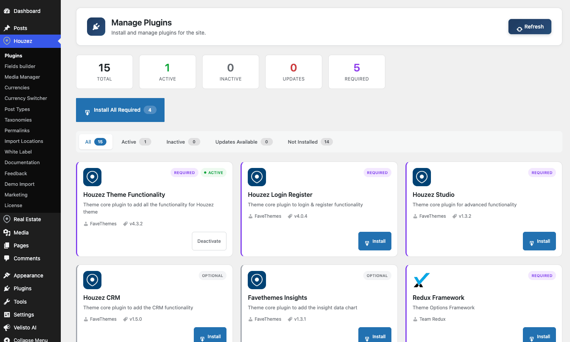Click the Manage Plugins header plug icon
The width and height of the screenshot is (570, 342).
pos(96,27)
